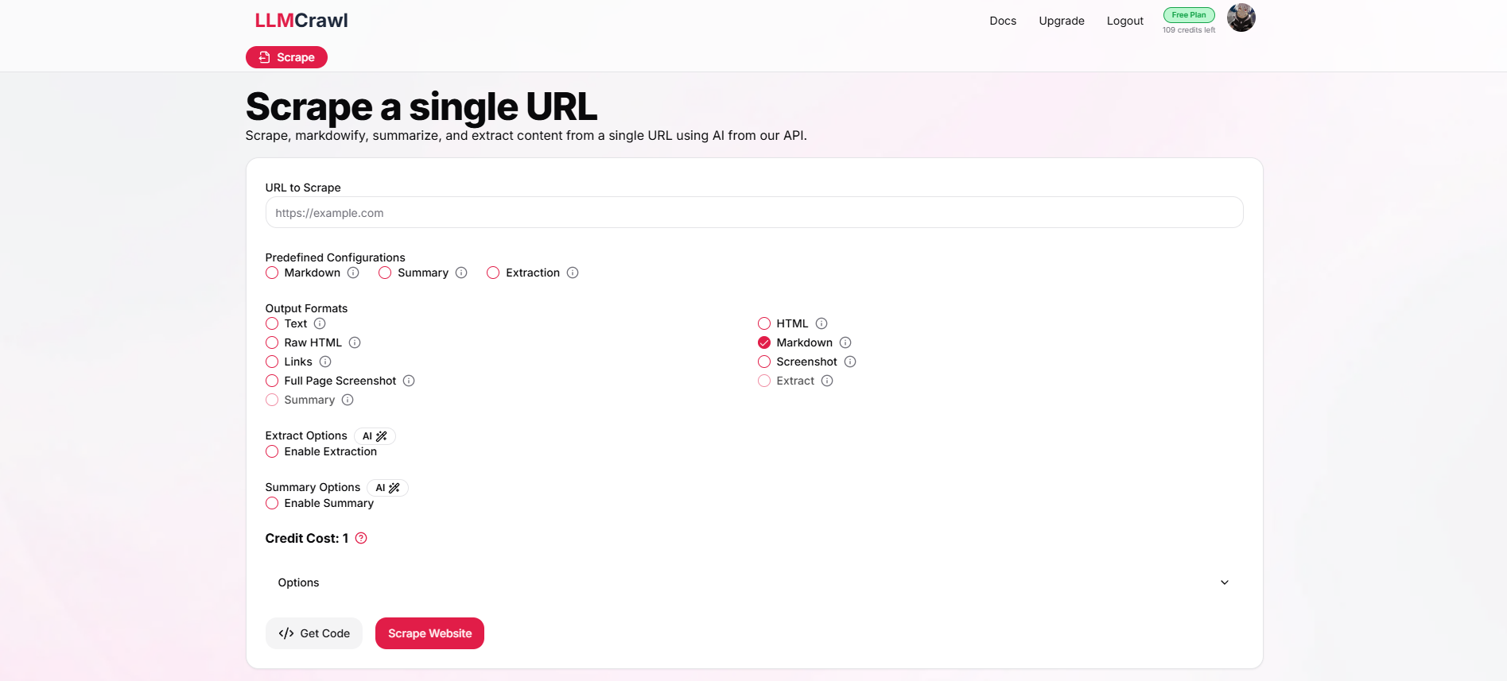Show info for Links output format
This screenshot has width=1507, height=681.
325,362
